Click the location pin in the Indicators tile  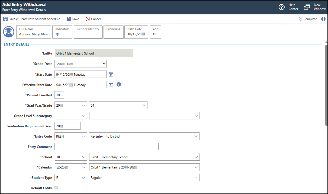tap(57, 34)
